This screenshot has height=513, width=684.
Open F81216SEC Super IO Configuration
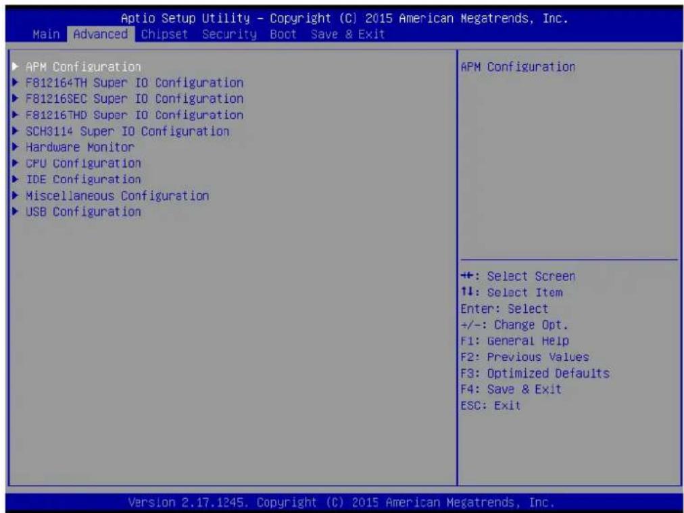135,99
